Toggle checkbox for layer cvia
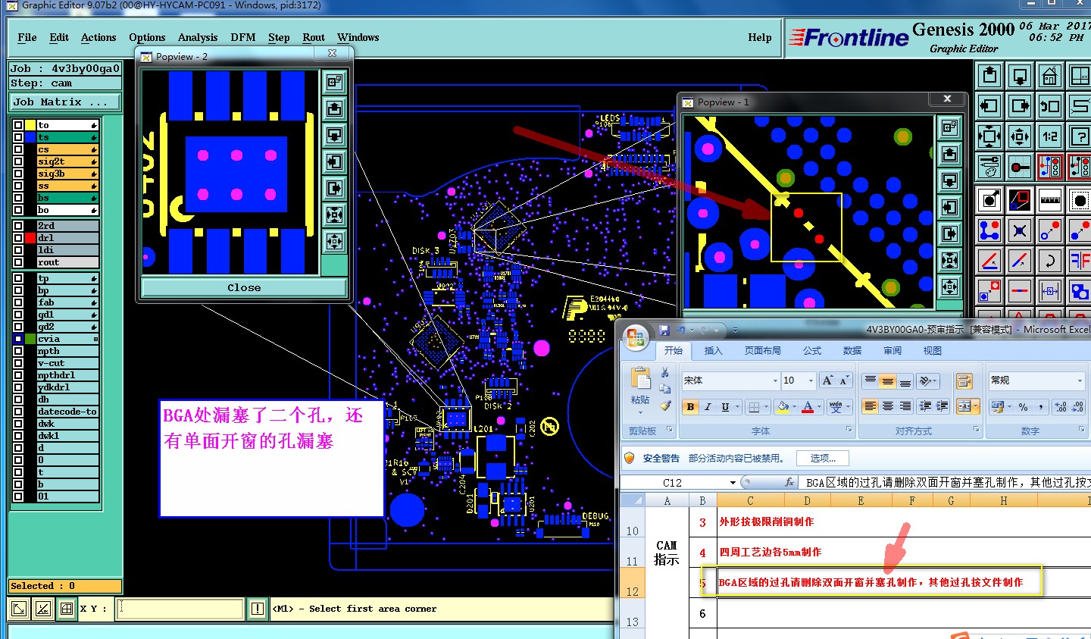1091x639 pixels. (x=17, y=339)
